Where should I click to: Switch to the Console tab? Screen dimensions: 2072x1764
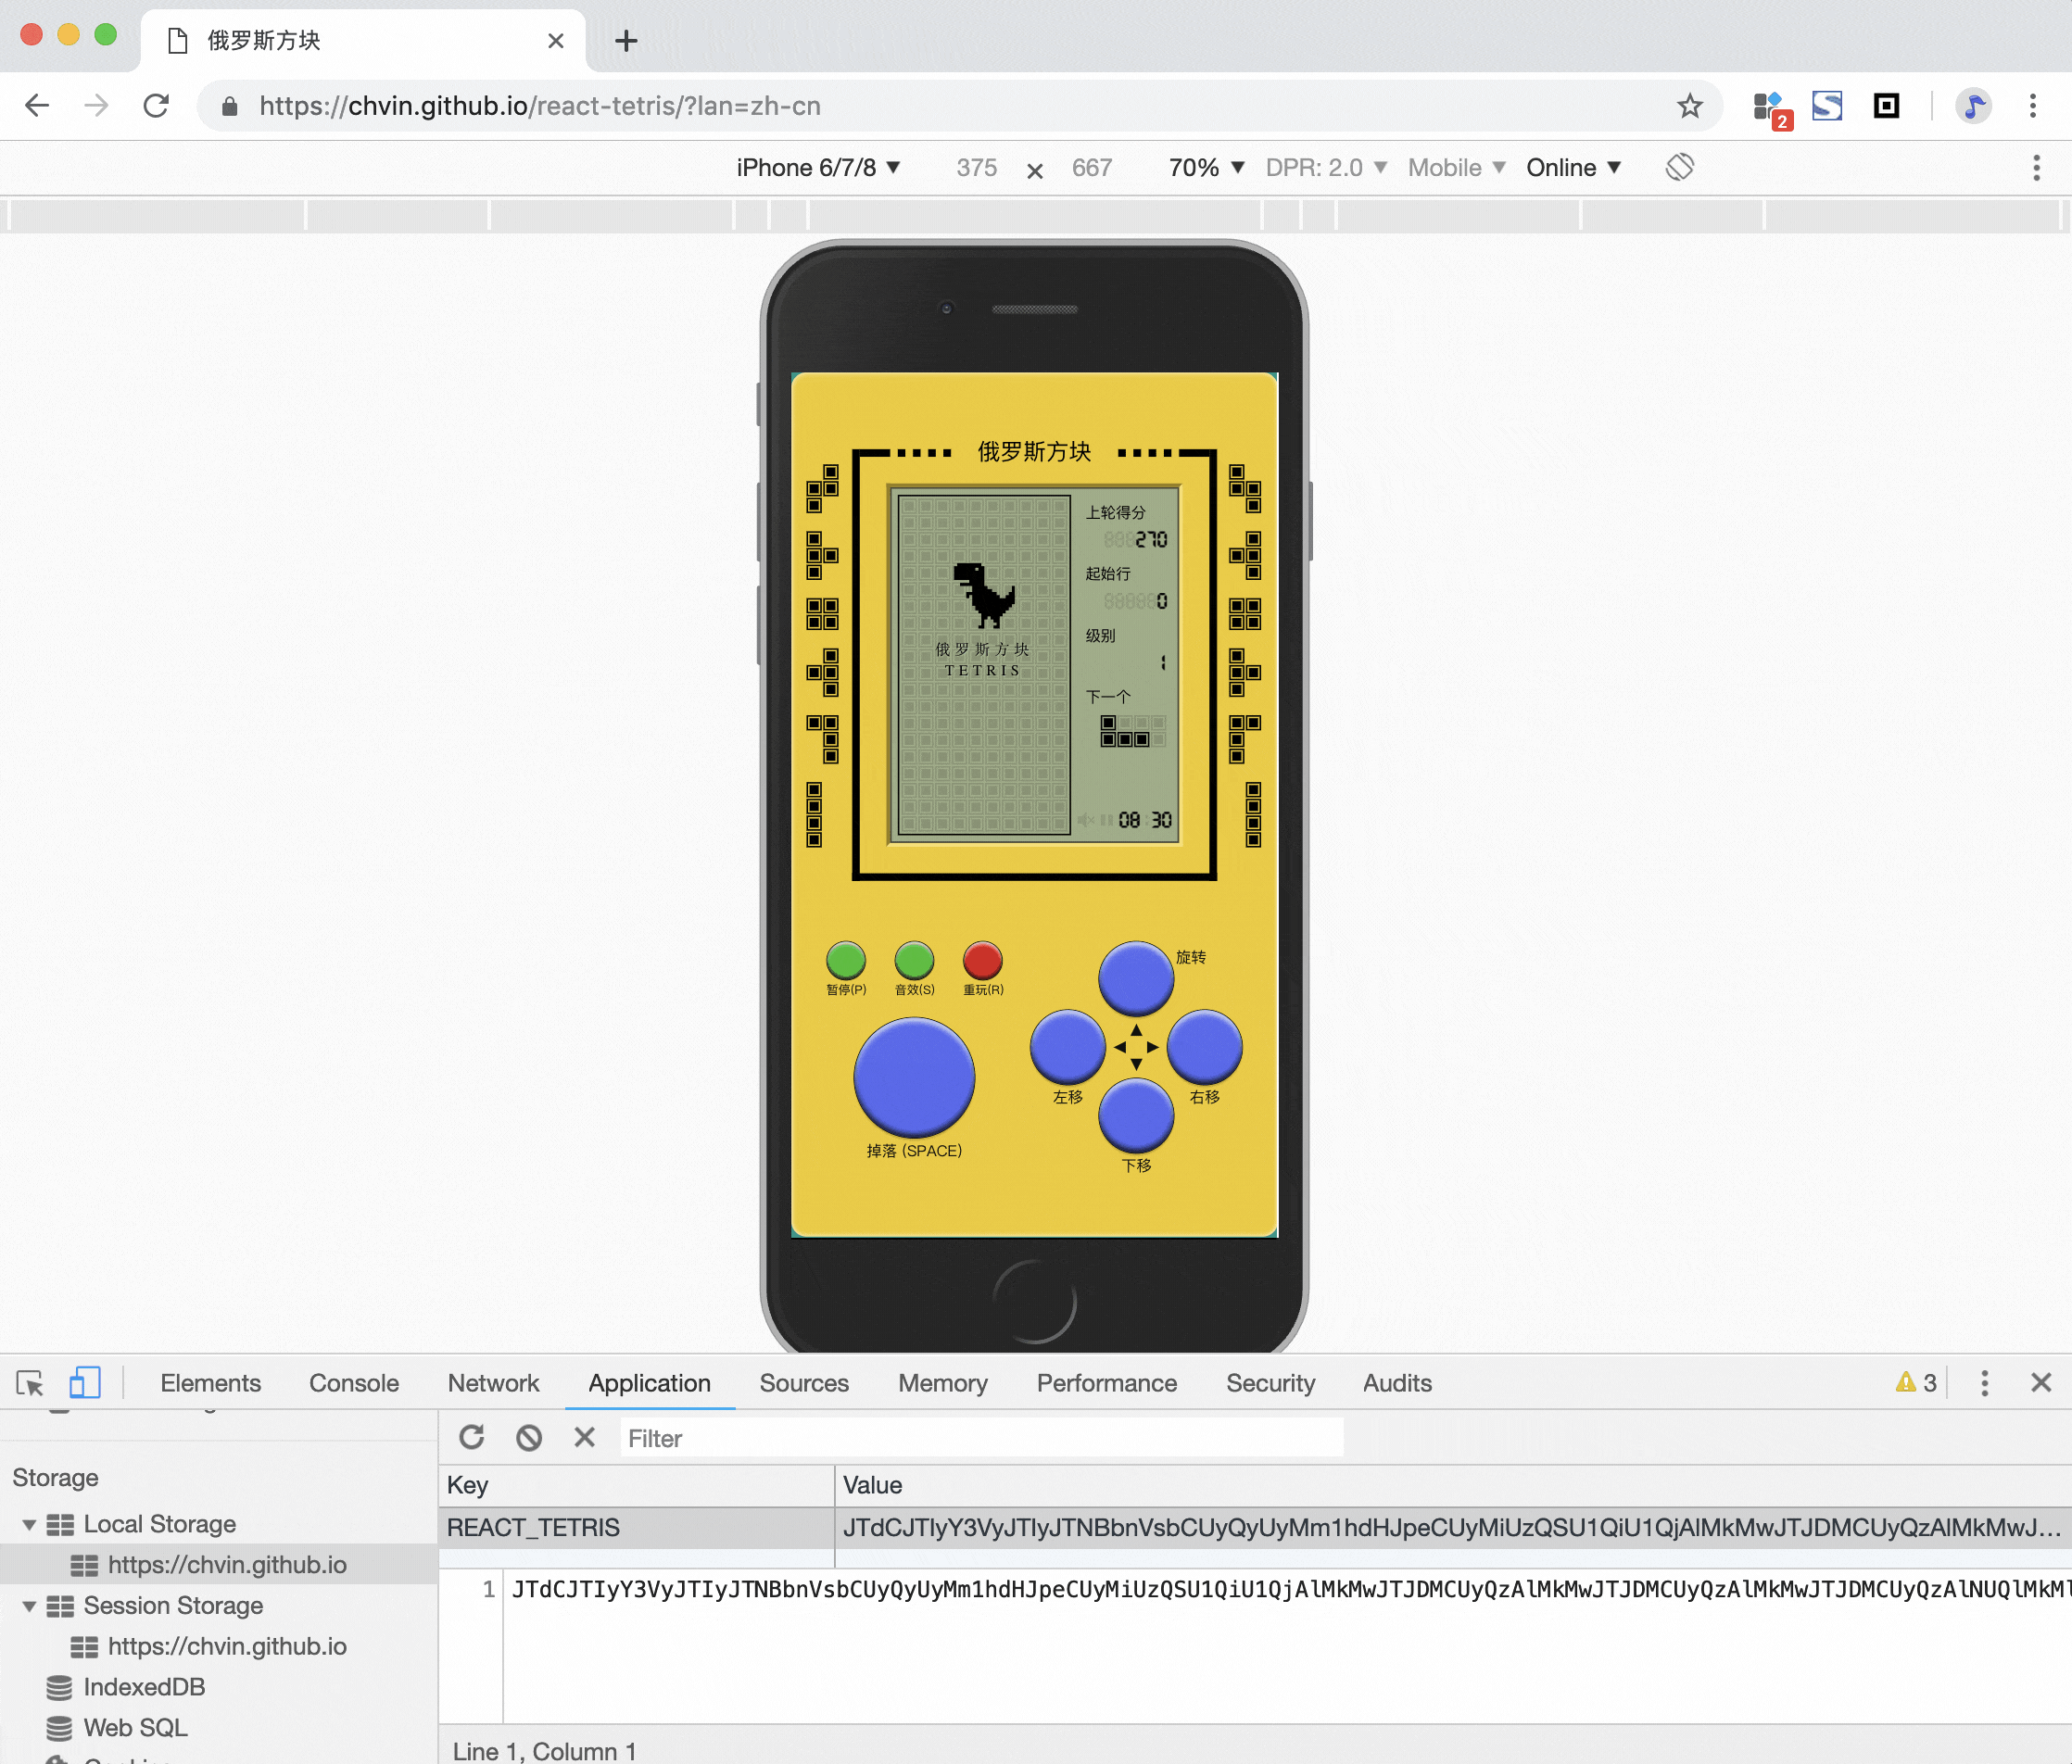coord(353,1383)
